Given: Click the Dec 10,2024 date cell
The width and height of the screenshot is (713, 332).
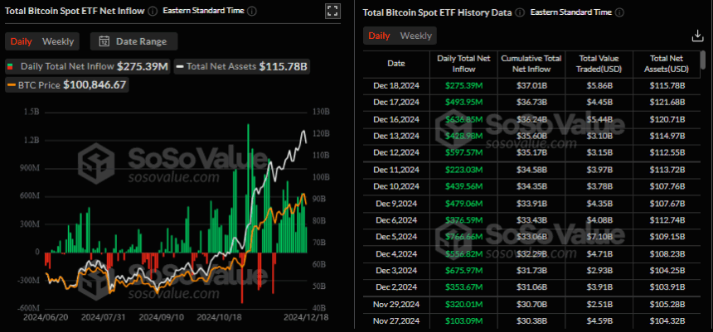Looking at the screenshot, I should tap(396, 186).
